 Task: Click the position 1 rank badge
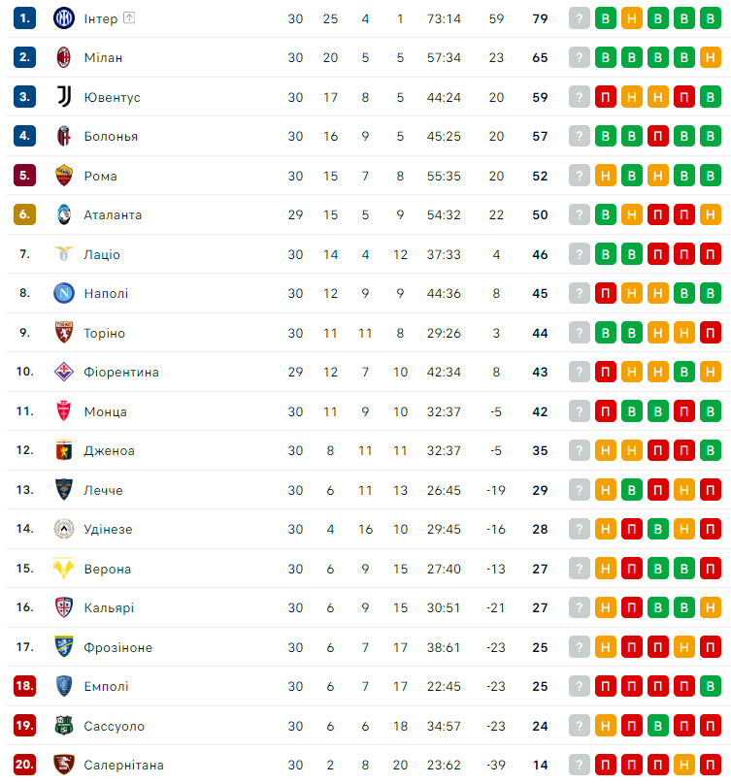coord(25,18)
